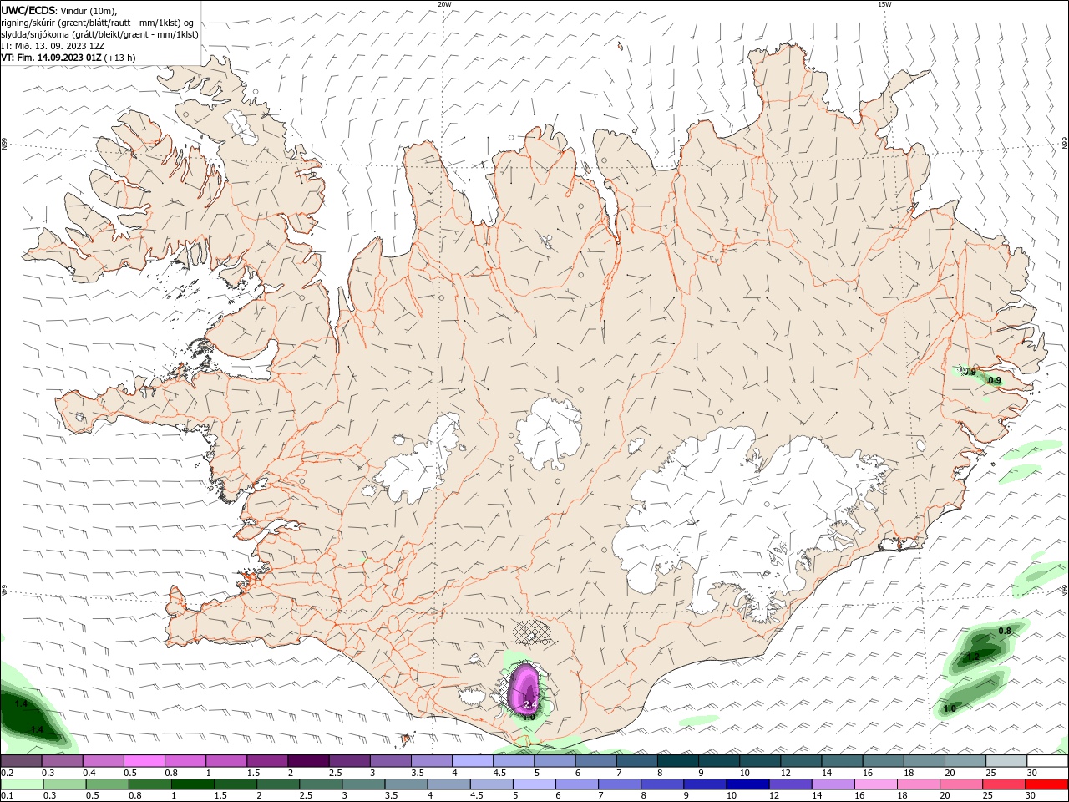Image resolution: width=1069 pixels, height=802 pixels.
Task: Pick the lavender 4–4.5 snow scale swatch
Action: coord(472,761)
